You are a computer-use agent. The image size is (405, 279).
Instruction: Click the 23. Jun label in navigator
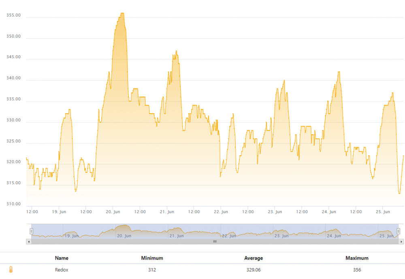click(x=281, y=236)
